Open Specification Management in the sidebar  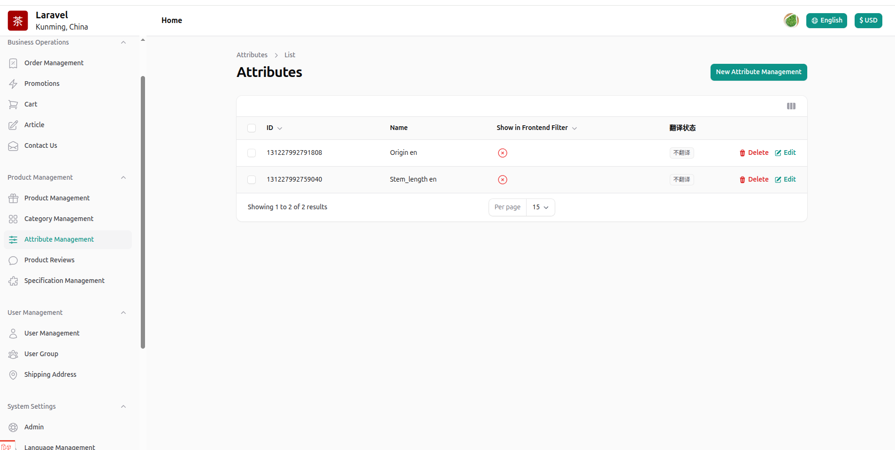pyautogui.click(x=64, y=281)
